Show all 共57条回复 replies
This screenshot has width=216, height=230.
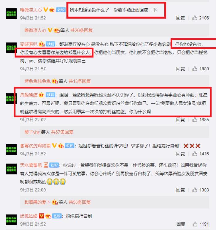[x=62, y=132]
